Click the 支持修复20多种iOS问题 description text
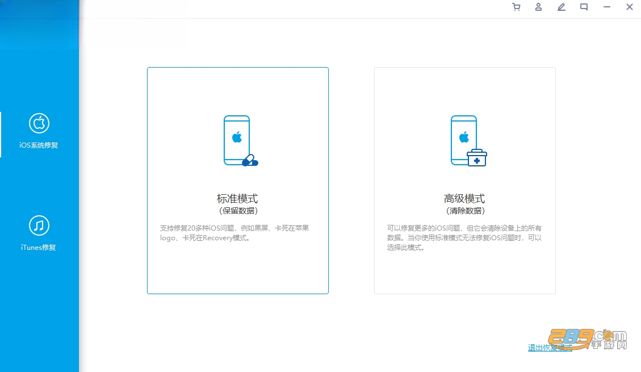Image resolution: width=641 pixels, height=372 pixels. pyautogui.click(x=234, y=233)
